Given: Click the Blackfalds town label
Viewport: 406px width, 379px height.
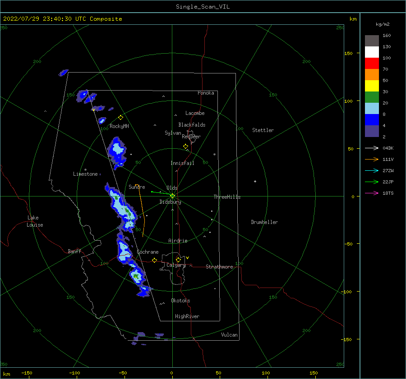Looking at the screenshot, I should pos(192,125).
